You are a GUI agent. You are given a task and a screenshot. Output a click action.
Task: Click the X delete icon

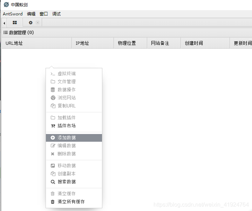(x=53, y=154)
